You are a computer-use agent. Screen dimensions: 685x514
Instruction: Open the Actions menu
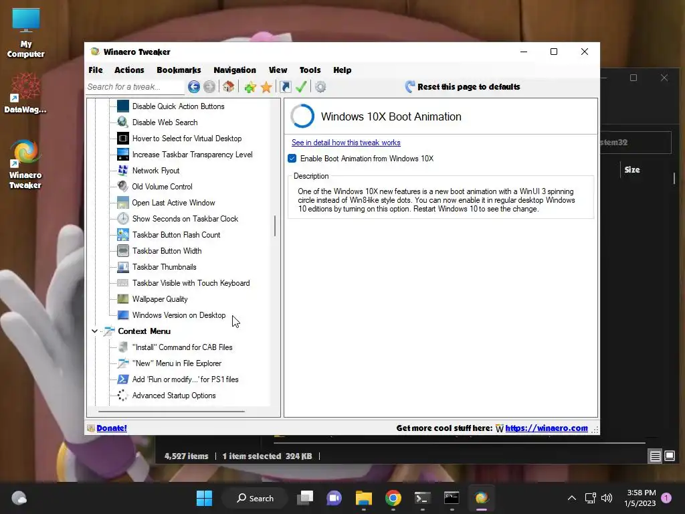[x=129, y=70]
